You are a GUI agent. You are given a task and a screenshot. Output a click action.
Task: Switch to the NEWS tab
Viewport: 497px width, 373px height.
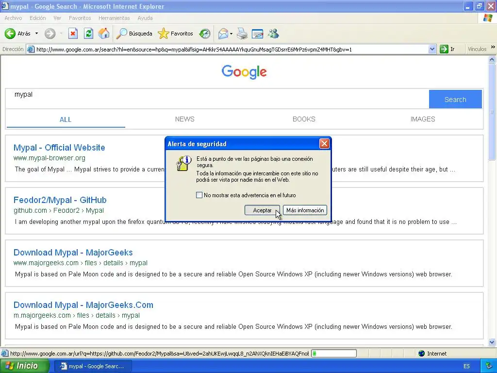(185, 119)
